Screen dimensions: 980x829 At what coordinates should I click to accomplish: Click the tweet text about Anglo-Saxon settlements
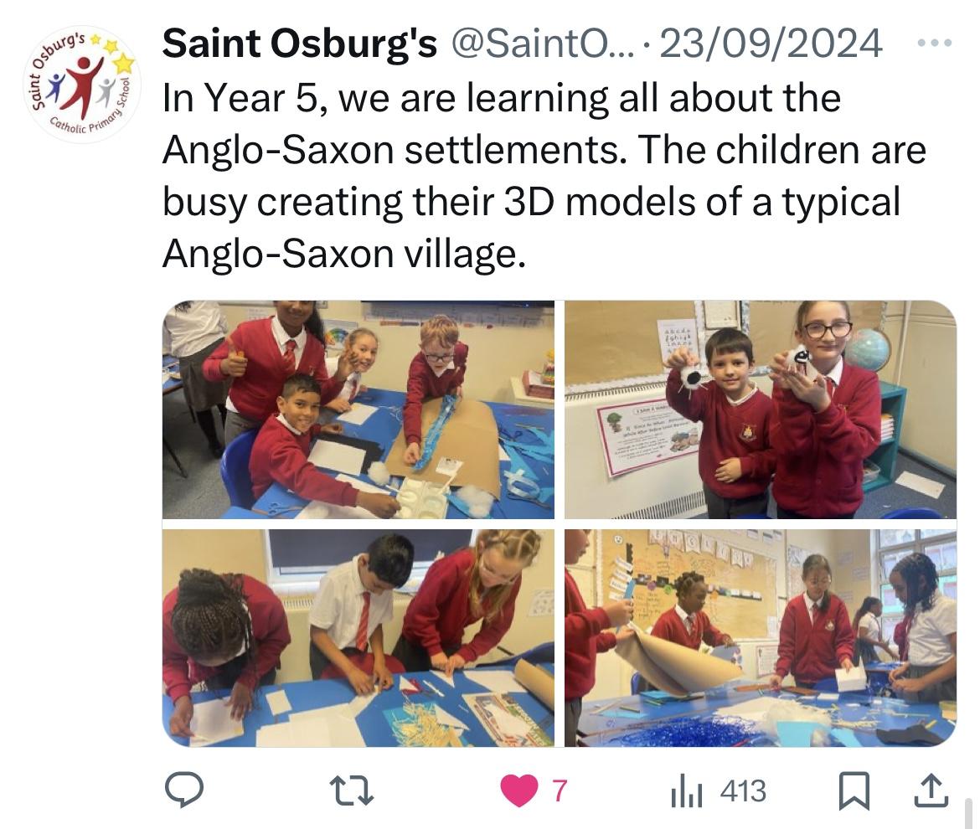point(544,176)
